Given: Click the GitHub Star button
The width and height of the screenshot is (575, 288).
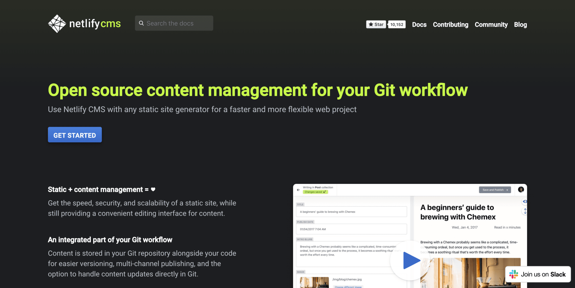Looking at the screenshot, I should click(376, 24).
